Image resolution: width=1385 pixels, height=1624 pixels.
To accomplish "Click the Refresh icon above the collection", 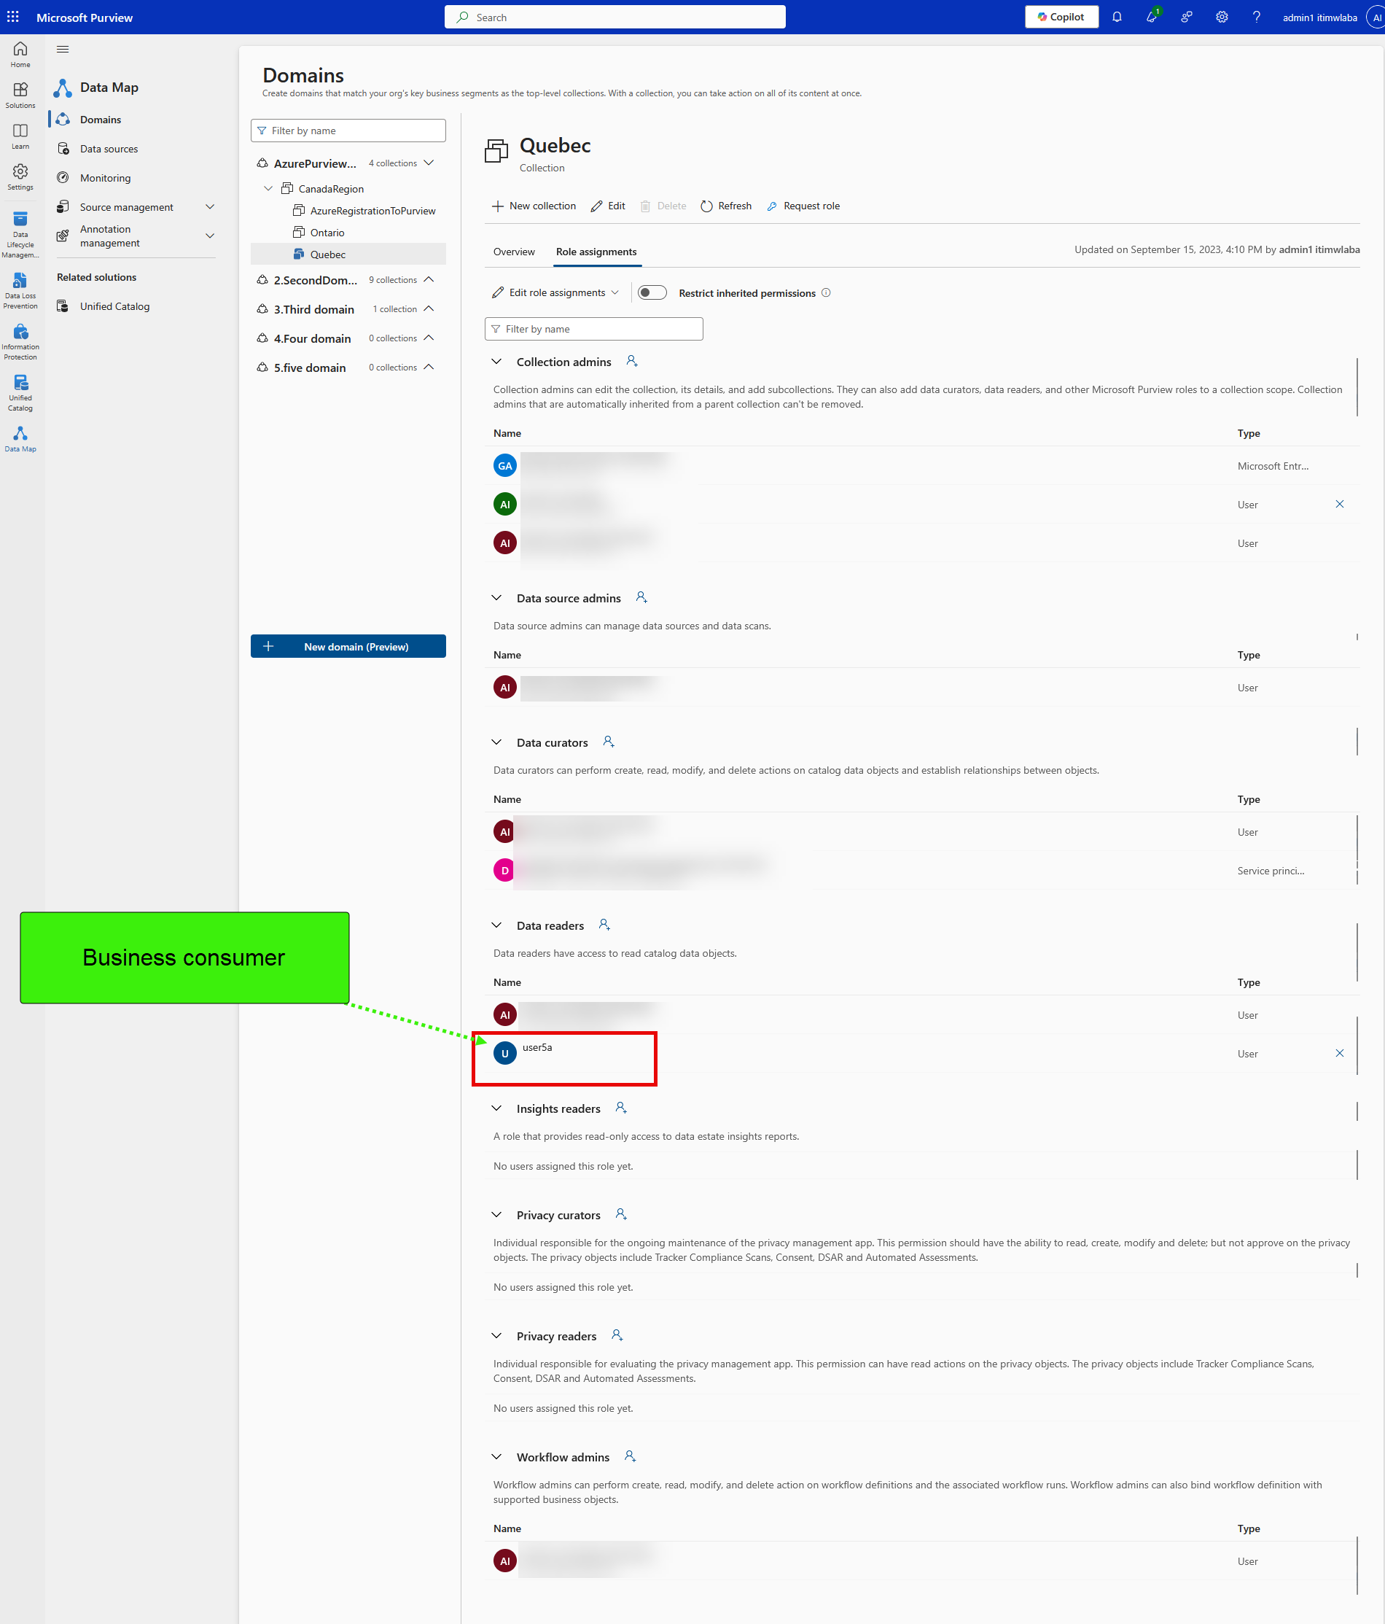I will point(707,206).
